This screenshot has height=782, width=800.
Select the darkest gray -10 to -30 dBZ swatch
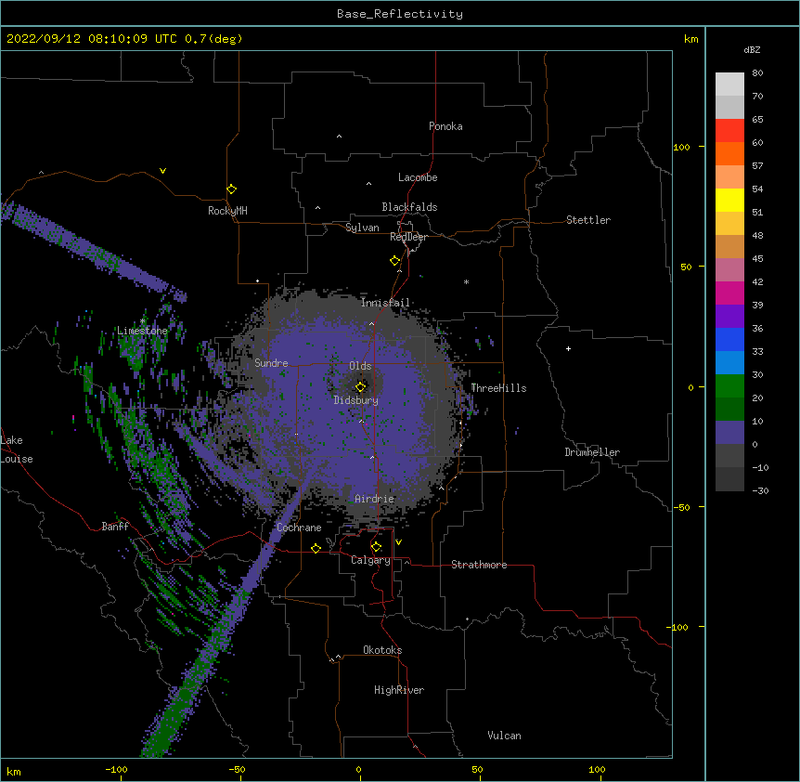[x=729, y=479]
